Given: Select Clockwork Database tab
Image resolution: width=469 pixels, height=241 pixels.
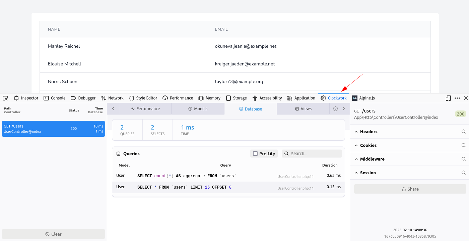Looking at the screenshot, I should (x=251, y=109).
